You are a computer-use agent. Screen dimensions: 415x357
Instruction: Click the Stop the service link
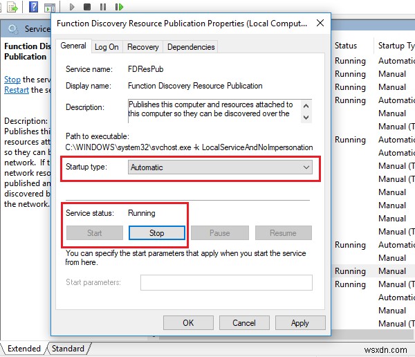point(12,80)
